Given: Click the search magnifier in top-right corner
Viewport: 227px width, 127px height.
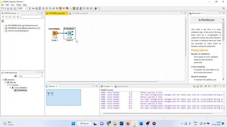Looking at the screenshot, I should coord(224,8).
